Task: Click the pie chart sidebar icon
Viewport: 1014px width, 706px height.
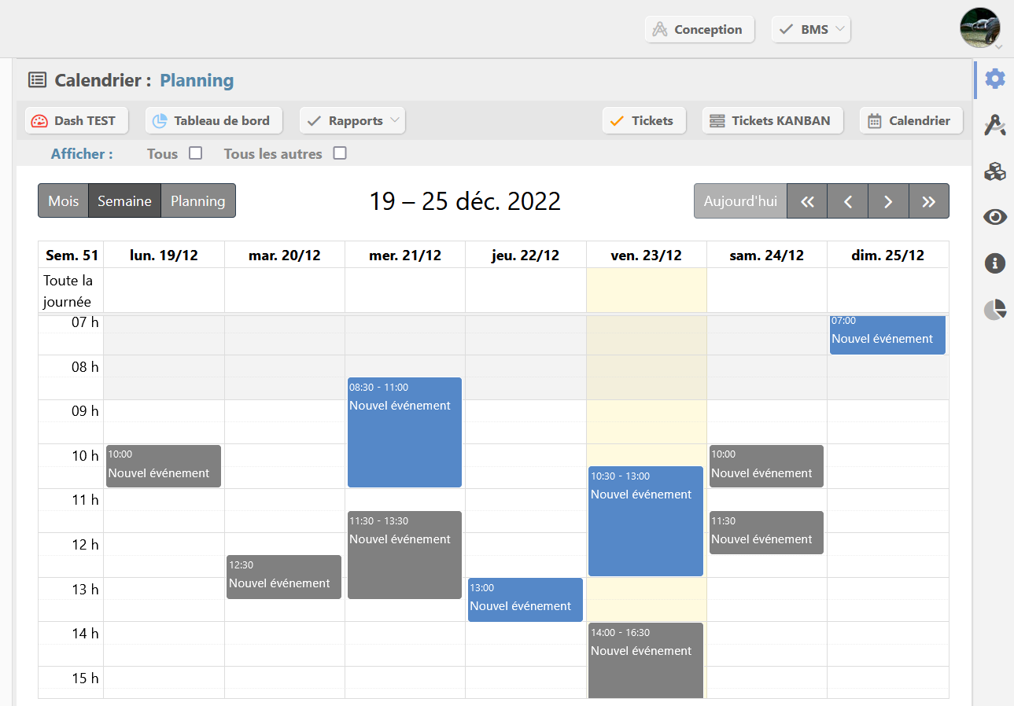Action: pos(995,310)
